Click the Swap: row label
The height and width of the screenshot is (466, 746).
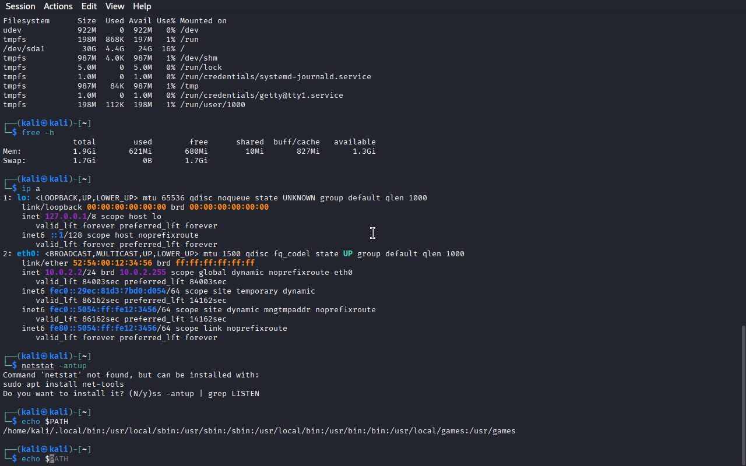pyautogui.click(x=15, y=161)
